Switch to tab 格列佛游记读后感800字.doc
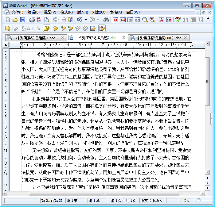This screenshot has width=215, height=207. pos(158,38)
